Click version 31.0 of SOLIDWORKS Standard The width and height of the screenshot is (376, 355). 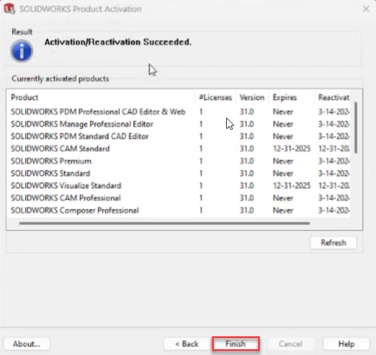coord(247,173)
